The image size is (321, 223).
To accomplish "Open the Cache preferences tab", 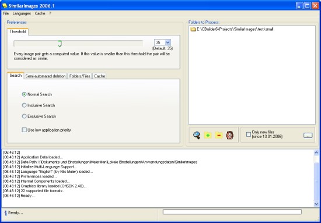I will (x=100, y=76).
